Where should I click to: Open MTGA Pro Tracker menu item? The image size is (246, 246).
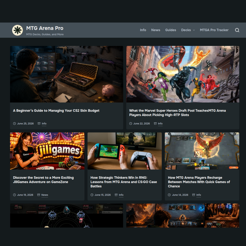[x=214, y=30]
